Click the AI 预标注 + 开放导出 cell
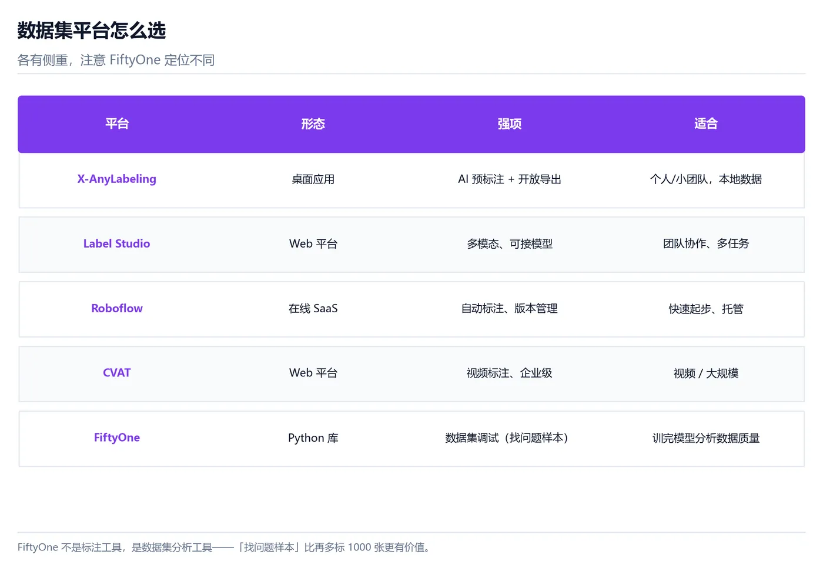 (x=510, y=179)
